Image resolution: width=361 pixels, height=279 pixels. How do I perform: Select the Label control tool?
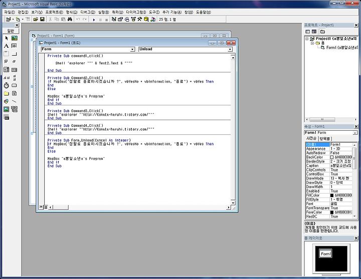[7, 46]
